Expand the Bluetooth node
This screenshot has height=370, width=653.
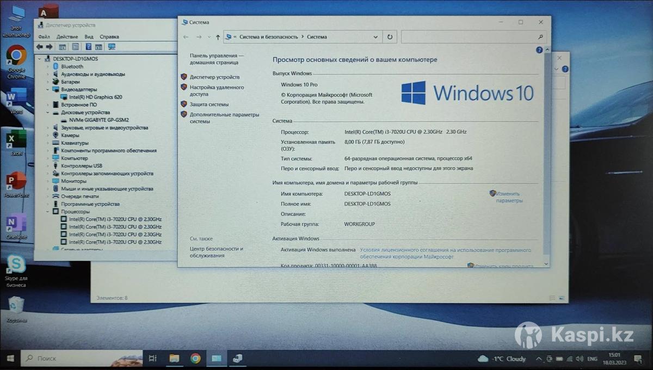[x=48, y=66]
